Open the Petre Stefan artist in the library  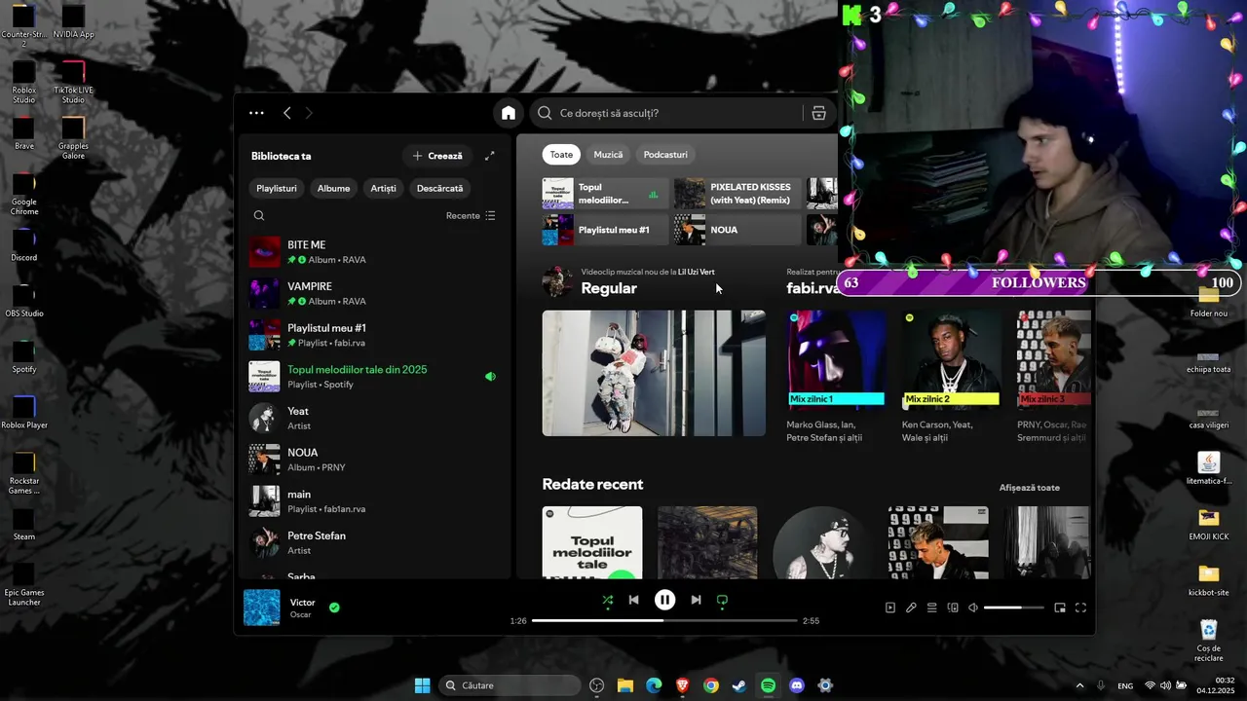375,543
